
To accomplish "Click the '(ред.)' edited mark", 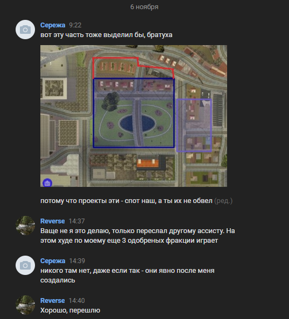I will pos(223,201).
